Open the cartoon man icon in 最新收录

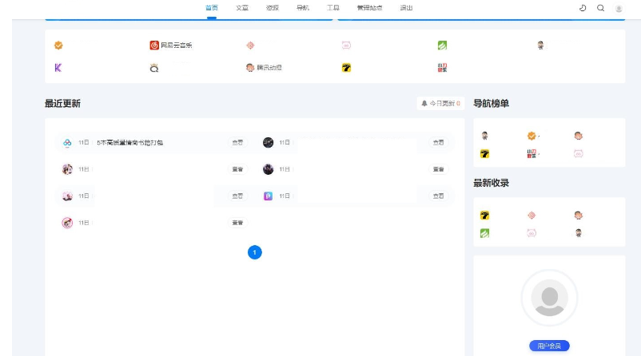[x=579, y=233]
